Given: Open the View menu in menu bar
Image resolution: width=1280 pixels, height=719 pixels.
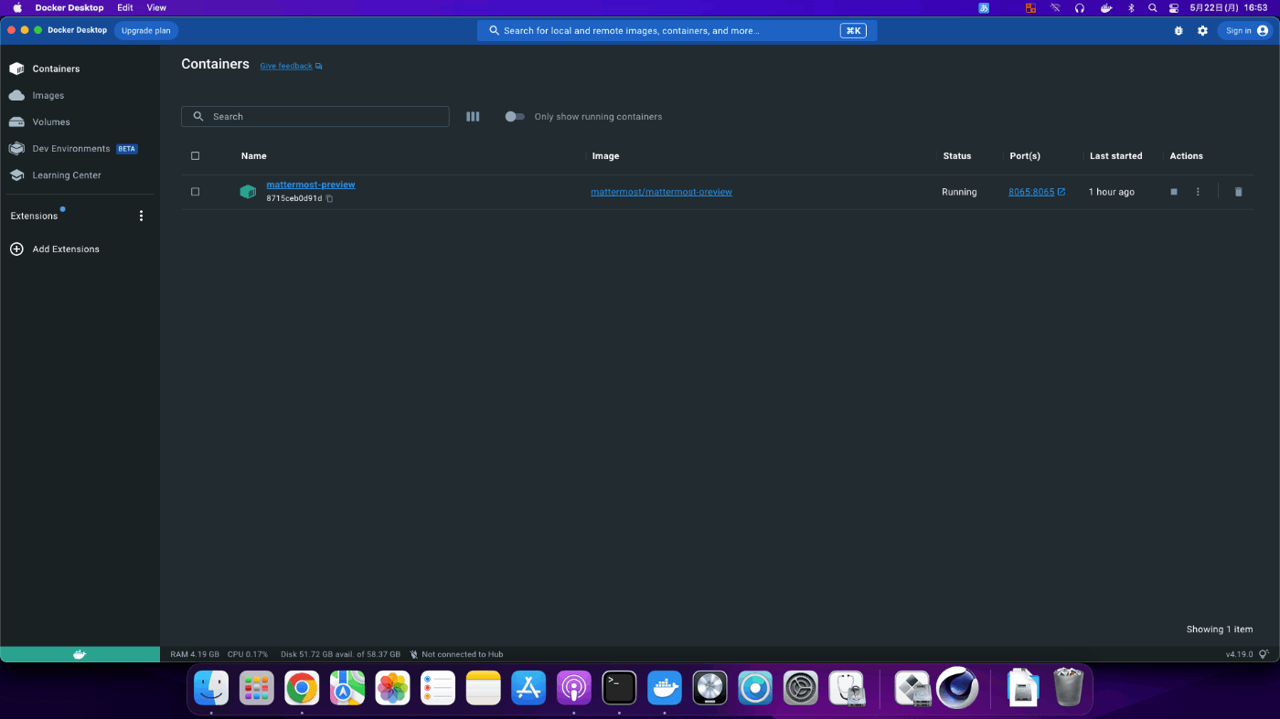Looking at the screenshot, I should coord(156,7).
